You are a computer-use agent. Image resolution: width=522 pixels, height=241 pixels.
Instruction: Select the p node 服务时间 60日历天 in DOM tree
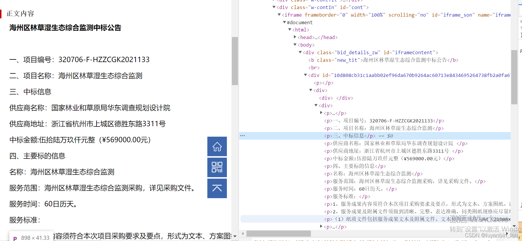pos(360,189)
